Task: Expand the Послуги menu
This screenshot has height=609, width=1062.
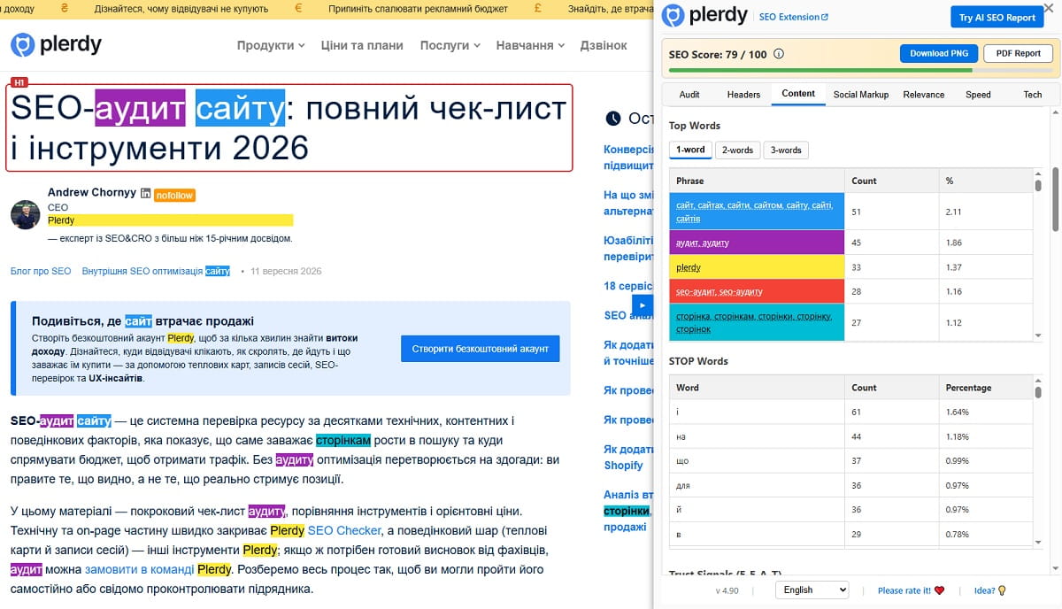Action: [x=450, y=45]
